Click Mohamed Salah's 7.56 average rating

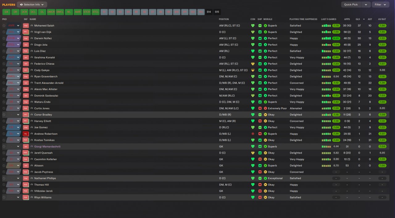382,26
